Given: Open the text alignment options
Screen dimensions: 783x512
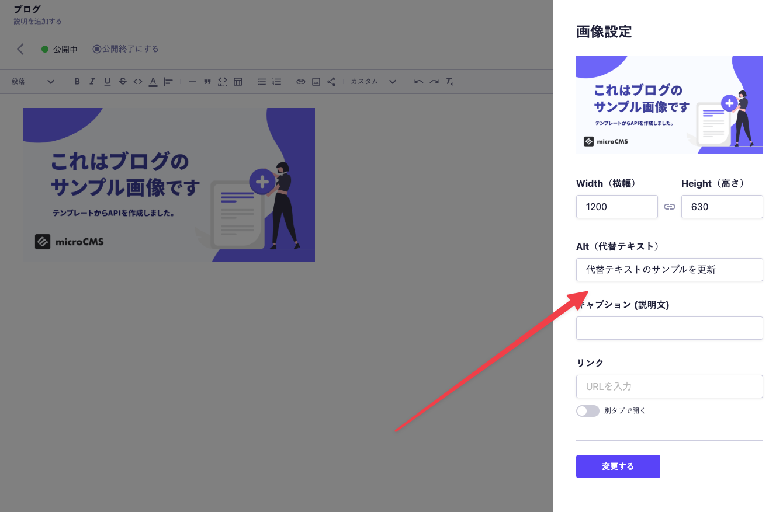Looking at the screenshot, I should coord(168,82).
